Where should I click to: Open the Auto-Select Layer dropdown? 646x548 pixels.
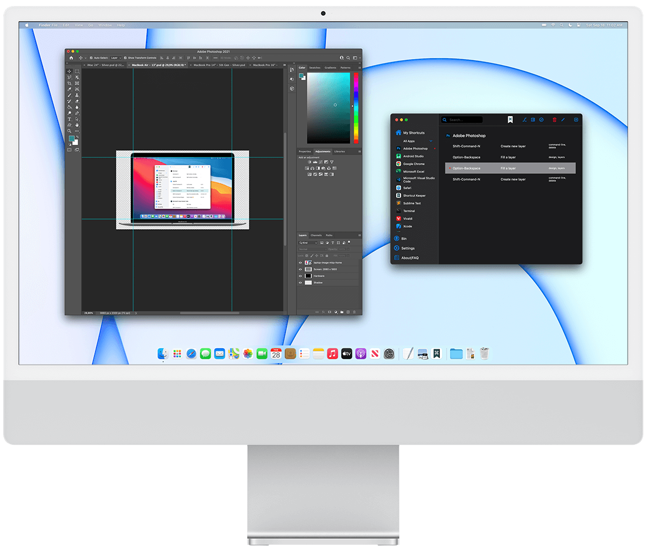pyautogui.click(x=116, y=58)
